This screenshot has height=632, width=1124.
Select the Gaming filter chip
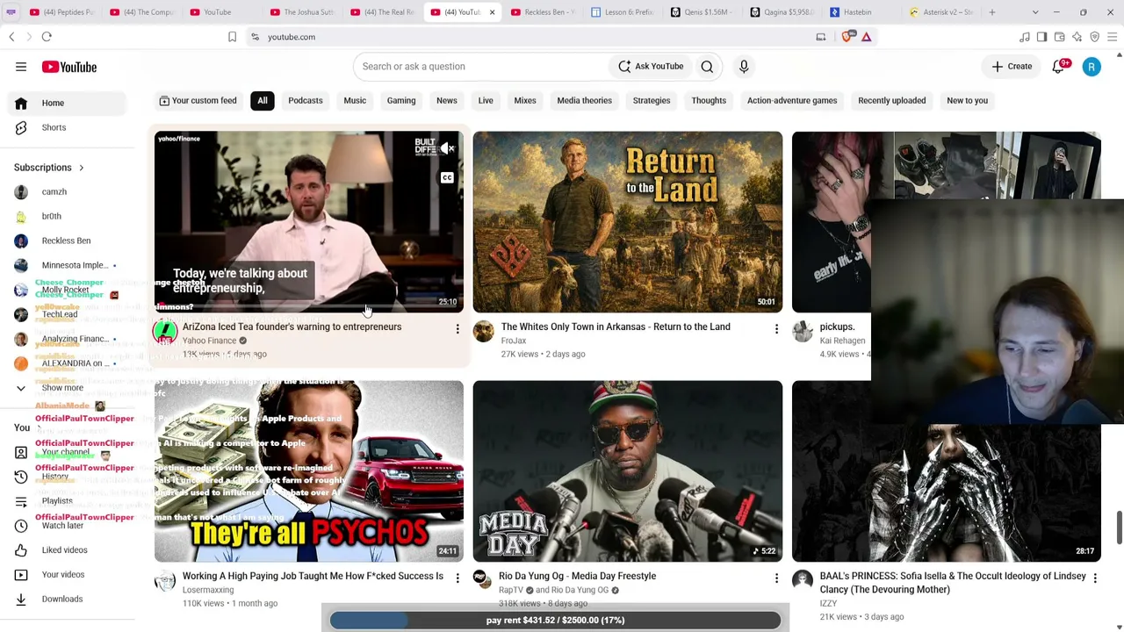pos(401,101)
